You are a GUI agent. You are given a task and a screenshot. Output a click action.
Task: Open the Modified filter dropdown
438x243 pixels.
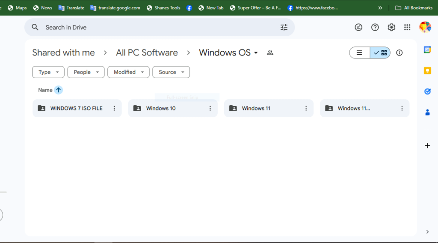128,72
